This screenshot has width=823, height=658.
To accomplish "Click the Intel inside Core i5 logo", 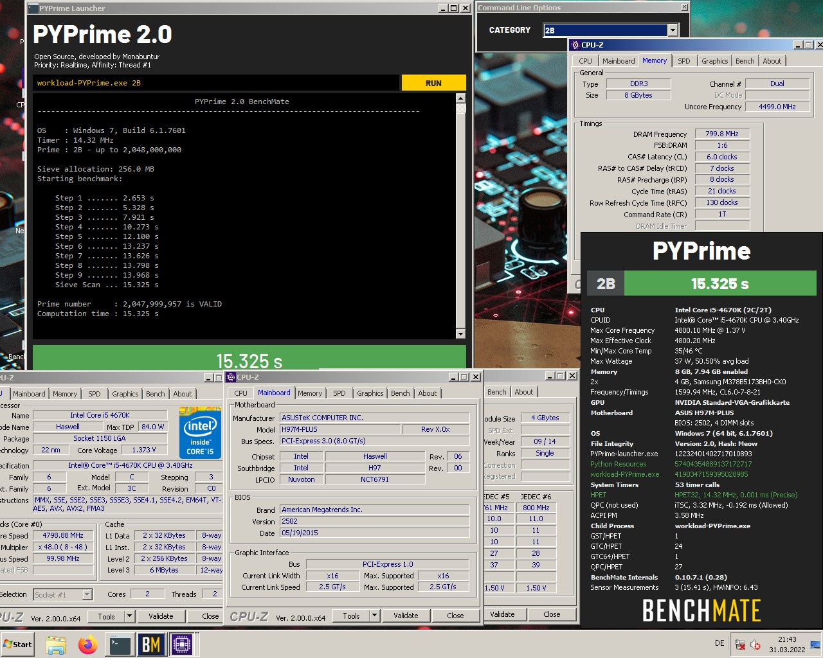I will pyautogui.click(x=200, y=434).
